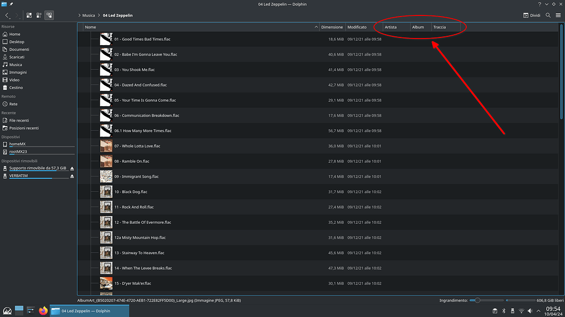Sort files by the Dimensione column

(x=331, y=26)
